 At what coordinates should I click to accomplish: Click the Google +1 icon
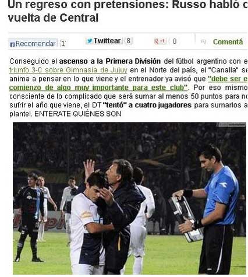coord(160,41)
